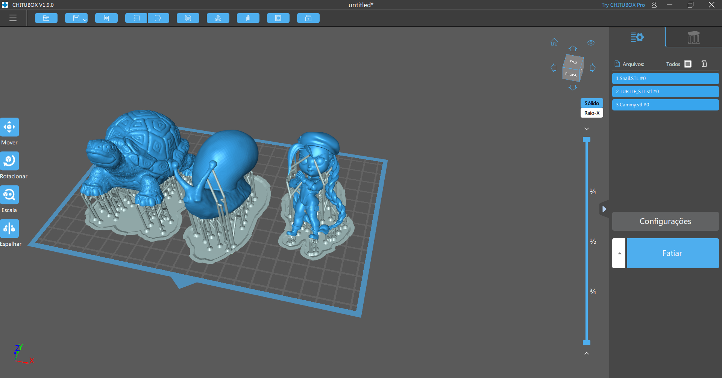Click the top handle of layer slider
The height and width of the screenshot is (378, 722).
coord(587,139)
